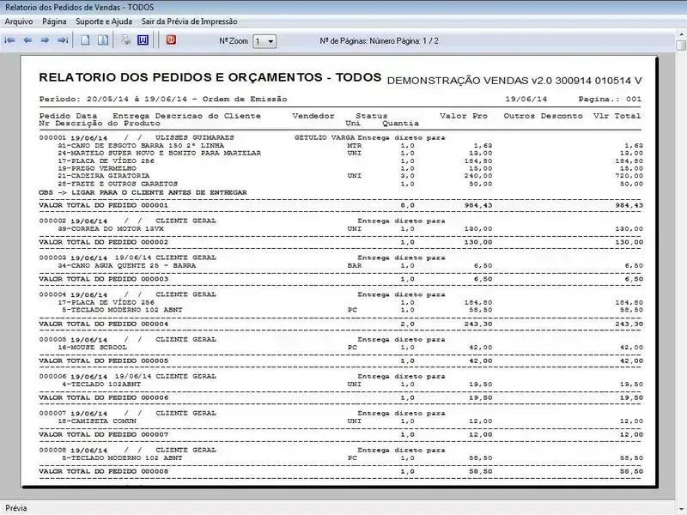Screen dimensions: 687x515
Task: Jump to the last page arrow icon
Action: pyautogui.click(x=62, y=40)
